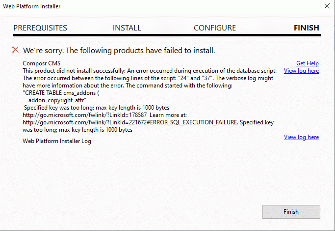Click the LinkId=178587 Microsoft URL text
Viewport: 335px width, 231px height.
coord(84,115)
